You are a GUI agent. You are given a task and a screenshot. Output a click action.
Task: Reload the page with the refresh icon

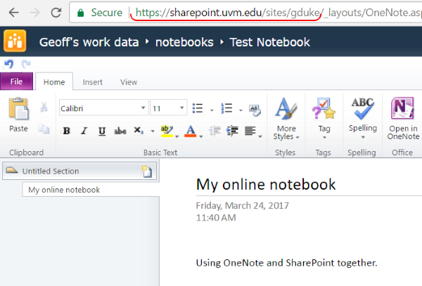pyautogui.click(x=56, y=13)
